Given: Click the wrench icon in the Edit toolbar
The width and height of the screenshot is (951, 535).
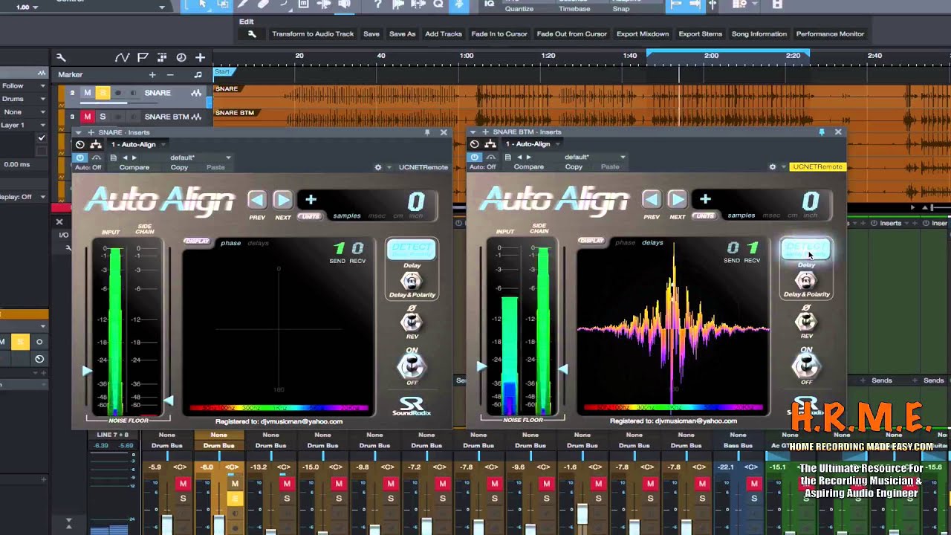Looking at the screenshot, I should click(252, 34).
